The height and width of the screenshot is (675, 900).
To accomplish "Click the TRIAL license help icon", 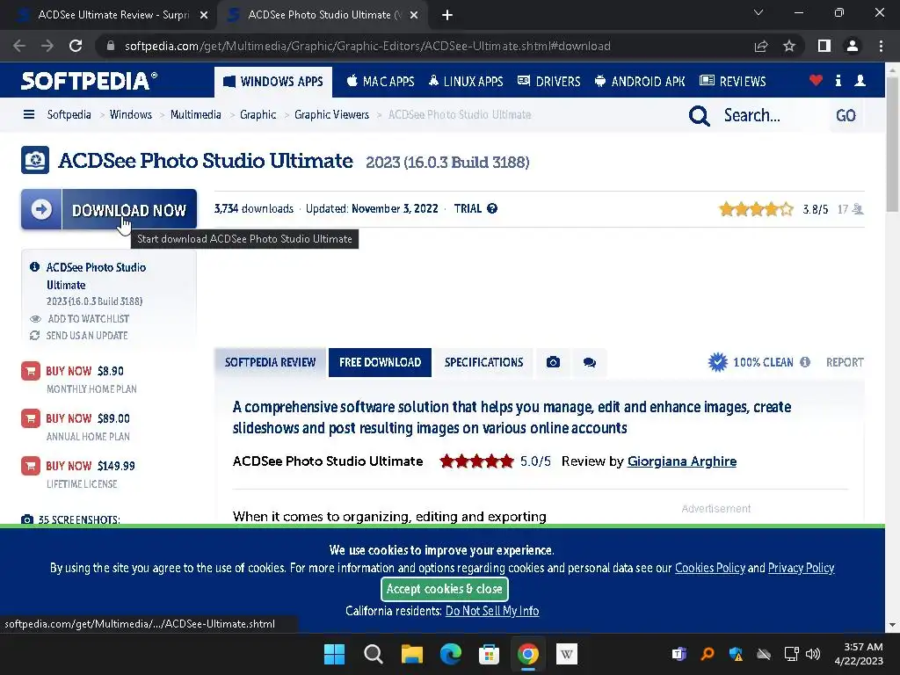I will click(x=492, y=208).
